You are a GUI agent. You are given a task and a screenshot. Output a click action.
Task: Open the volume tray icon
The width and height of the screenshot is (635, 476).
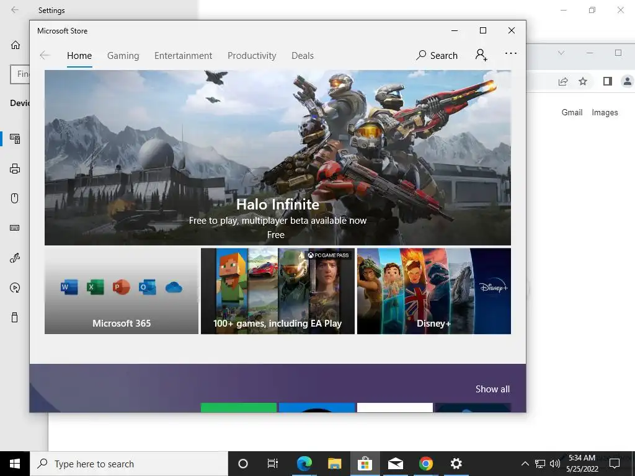555,464
